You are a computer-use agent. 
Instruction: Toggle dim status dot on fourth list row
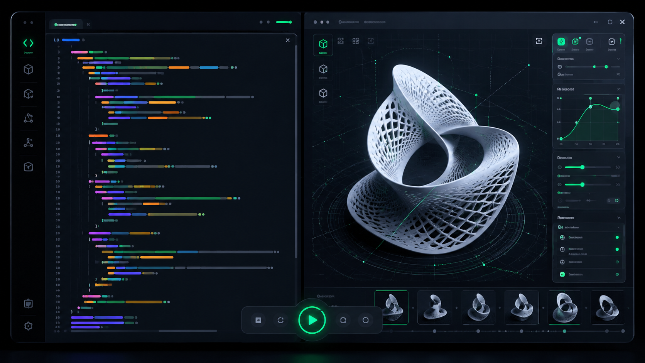[x=617, y=274]
